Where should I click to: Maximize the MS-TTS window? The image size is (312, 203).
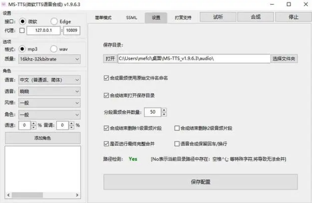[x=288, y=4]
